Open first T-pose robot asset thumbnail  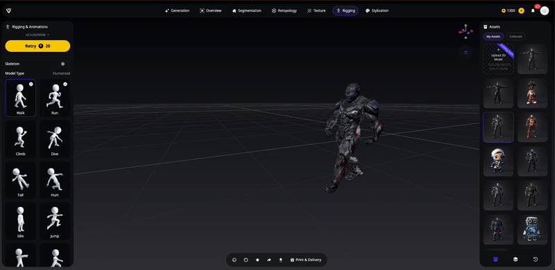(x=533, y=59)
